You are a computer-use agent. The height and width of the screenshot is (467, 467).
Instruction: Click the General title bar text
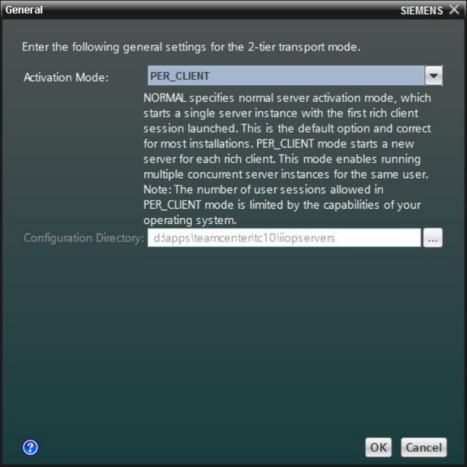[24, 10]
